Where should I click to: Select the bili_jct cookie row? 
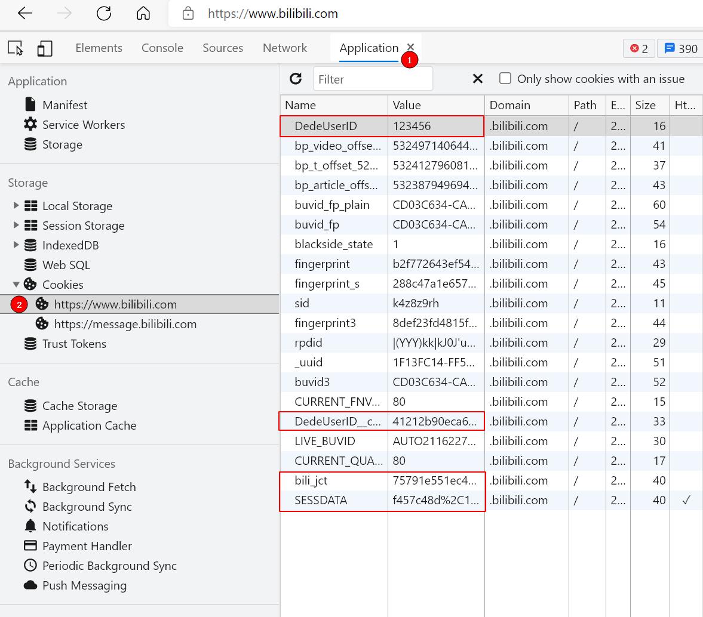(x=492, y=480)
